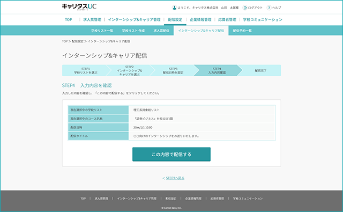Click the page title インターンシップ&キャリア配信 heading
The height and width of the screenshot is (212, 343).
tap(105, 56)
